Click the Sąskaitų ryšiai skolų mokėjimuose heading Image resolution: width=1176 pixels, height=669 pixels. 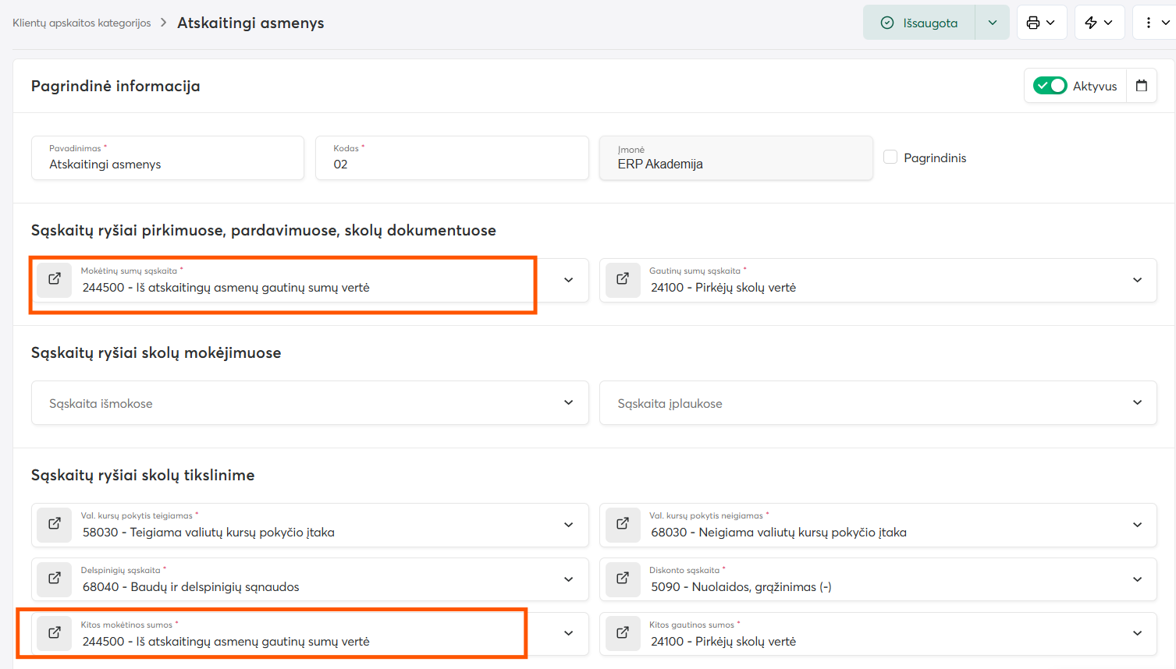tap(156, 352)
